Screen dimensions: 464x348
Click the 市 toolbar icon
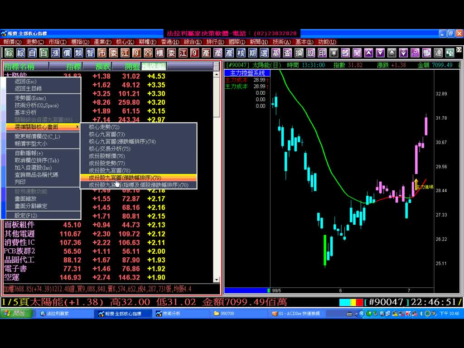102,53
